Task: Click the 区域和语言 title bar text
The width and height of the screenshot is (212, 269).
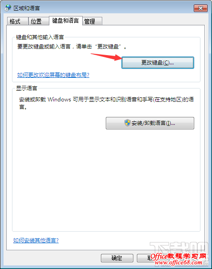Action: 27,8
